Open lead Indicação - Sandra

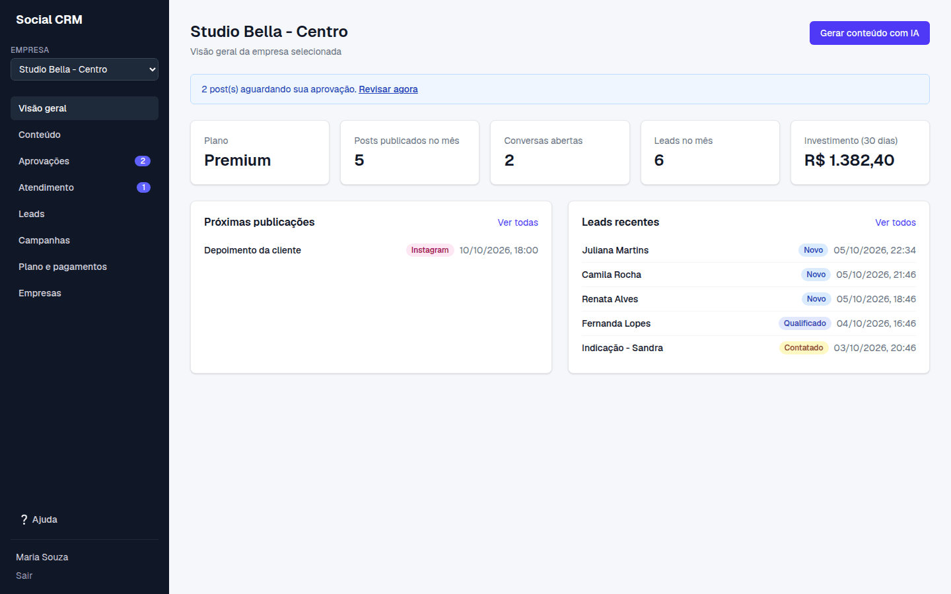pyautogui.click(x=622, y=348)
